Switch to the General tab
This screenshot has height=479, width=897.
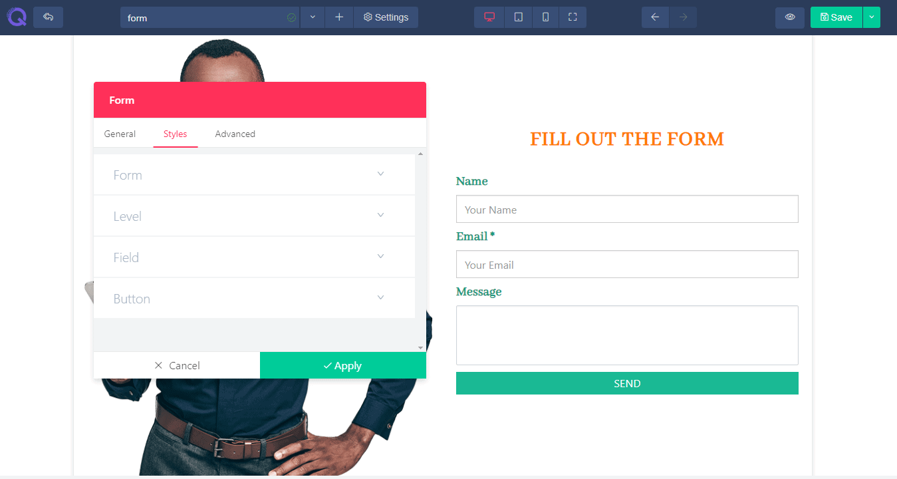point(120,134)
